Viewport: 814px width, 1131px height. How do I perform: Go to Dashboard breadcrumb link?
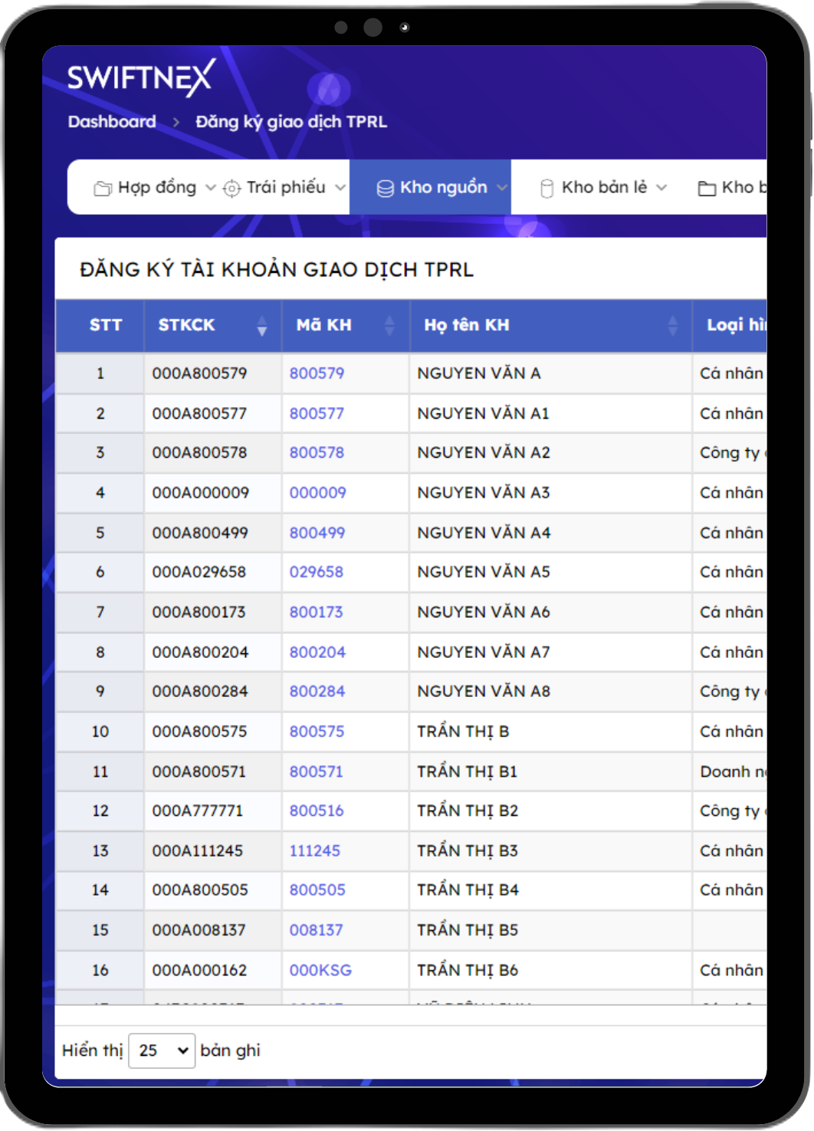tap(112, 122)
